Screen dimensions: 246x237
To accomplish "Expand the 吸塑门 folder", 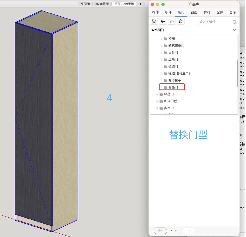I will [x=157, y=94].
